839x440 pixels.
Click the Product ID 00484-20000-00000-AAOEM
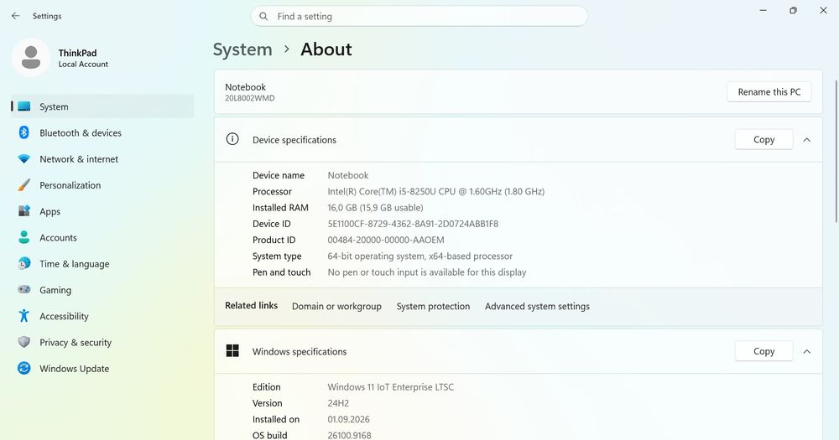pyautogui.click(x=386, y=240)
